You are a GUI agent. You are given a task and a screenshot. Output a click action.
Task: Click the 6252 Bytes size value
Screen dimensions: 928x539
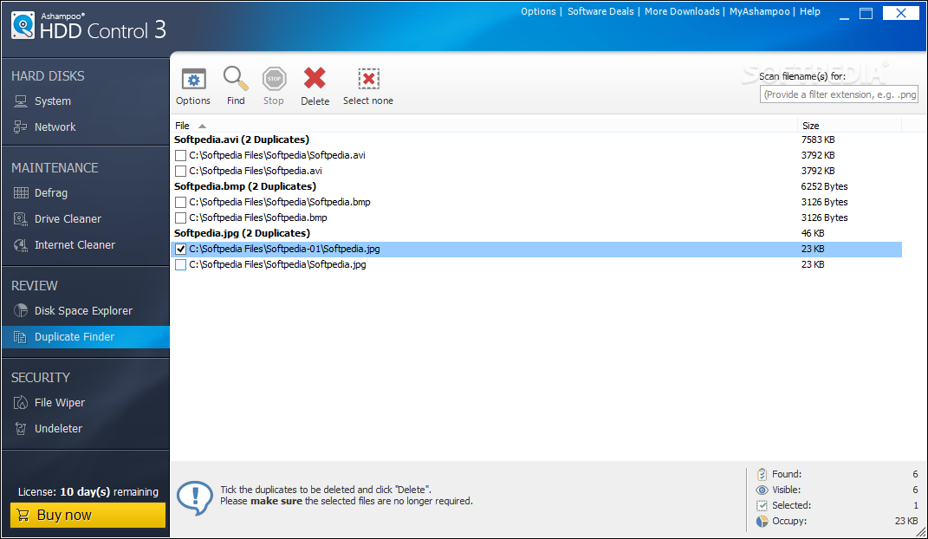click(824, 186)
